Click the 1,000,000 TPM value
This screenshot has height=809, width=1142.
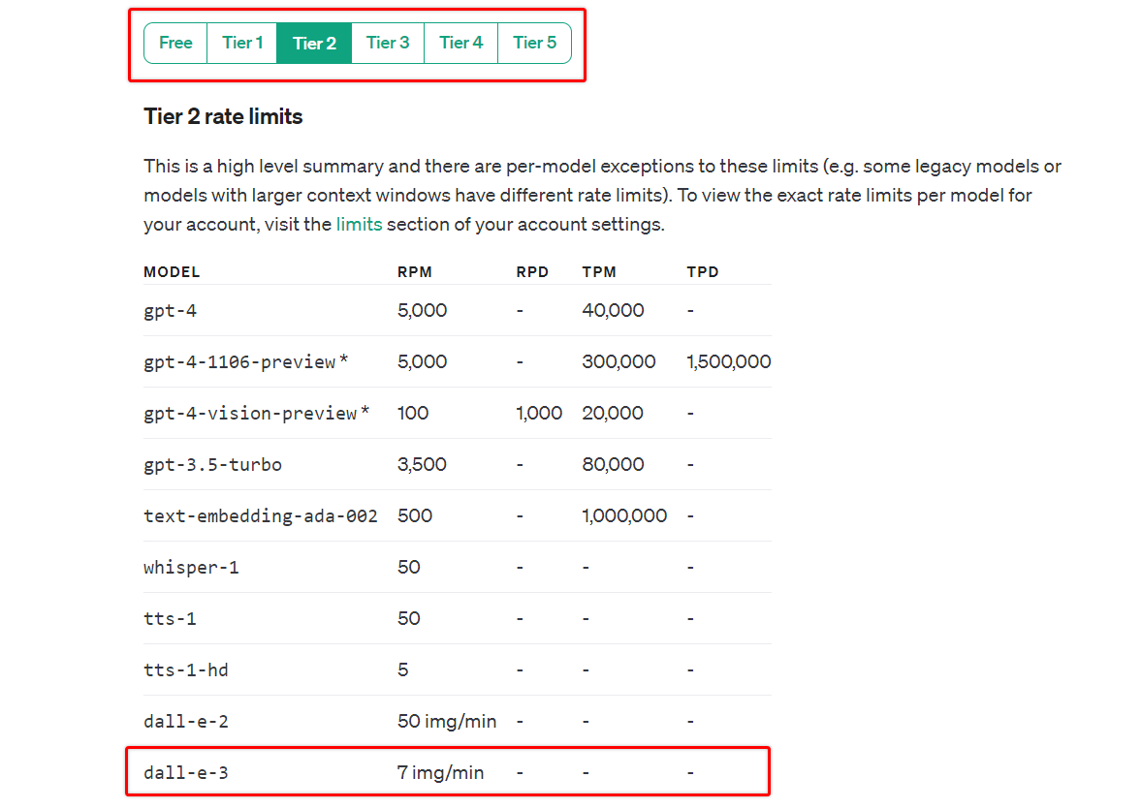click(x=624, y=516)
